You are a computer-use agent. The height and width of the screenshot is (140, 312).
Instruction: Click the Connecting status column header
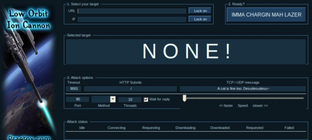pos(117,128)
